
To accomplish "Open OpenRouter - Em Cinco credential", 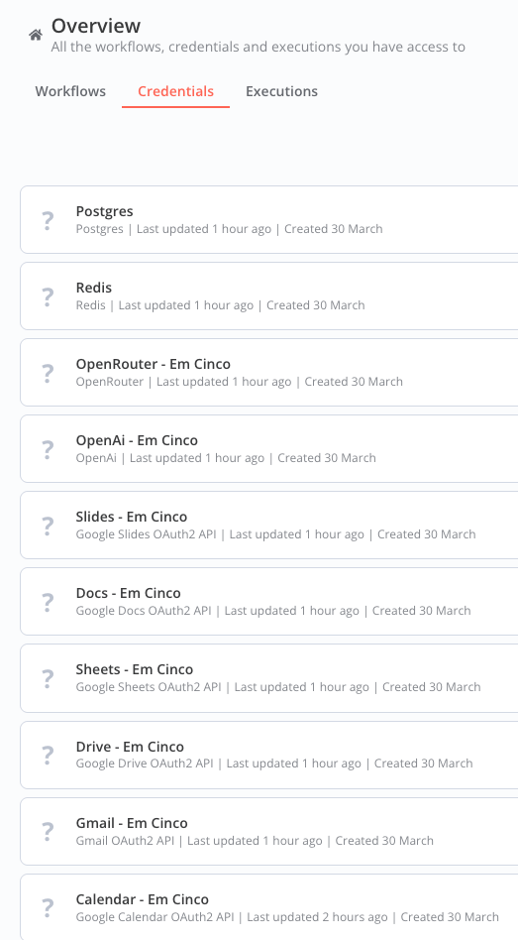I will pos(153,364).
